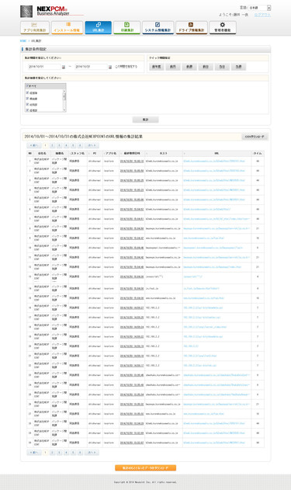The image size is (291, 490).
Task: Open the 印刷集計 document icon tab
Action: click(x=126, y=25)
